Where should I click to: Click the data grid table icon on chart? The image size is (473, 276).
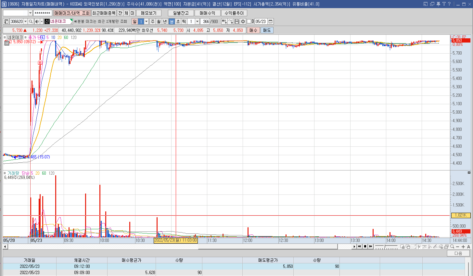coord(6,43)
